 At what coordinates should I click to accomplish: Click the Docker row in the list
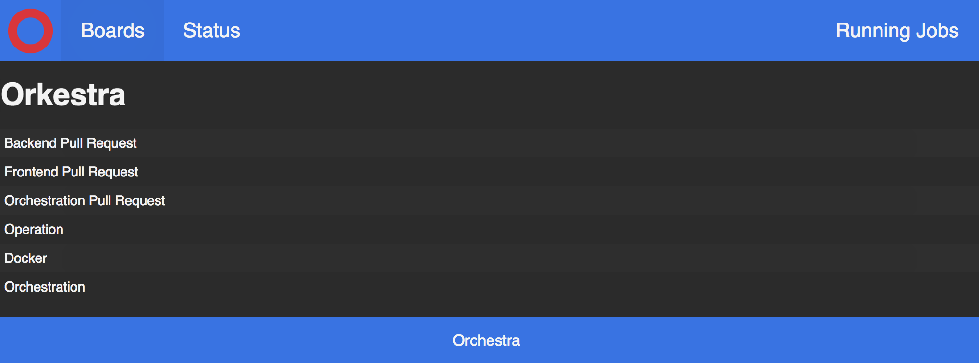(25, 258)
